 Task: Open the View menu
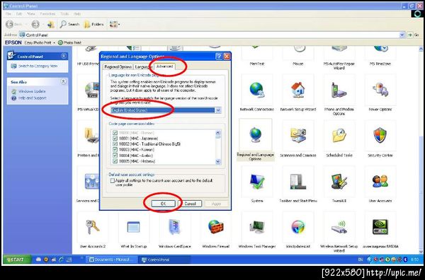tap(31, 13)
